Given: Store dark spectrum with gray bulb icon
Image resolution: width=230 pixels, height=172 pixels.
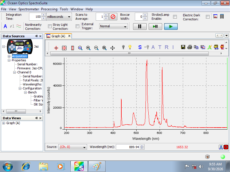Looking at the screenshot, I should (x=123, y=47).
